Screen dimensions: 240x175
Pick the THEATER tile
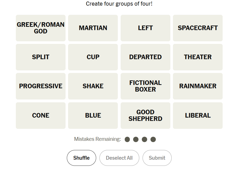198,57
